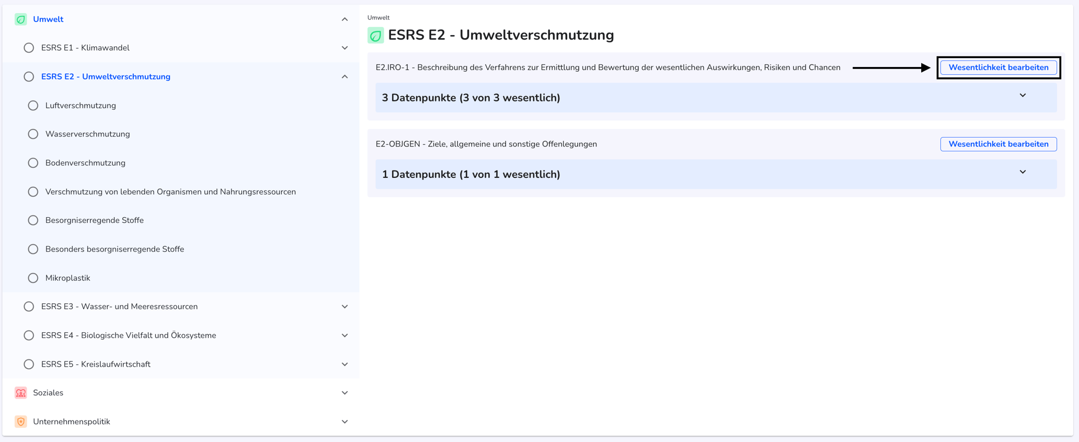This screenshot has height=442, width=1079.
Task: Click the green leaf icon beside Umwelt in sidebar
Action: click(21, 19)
